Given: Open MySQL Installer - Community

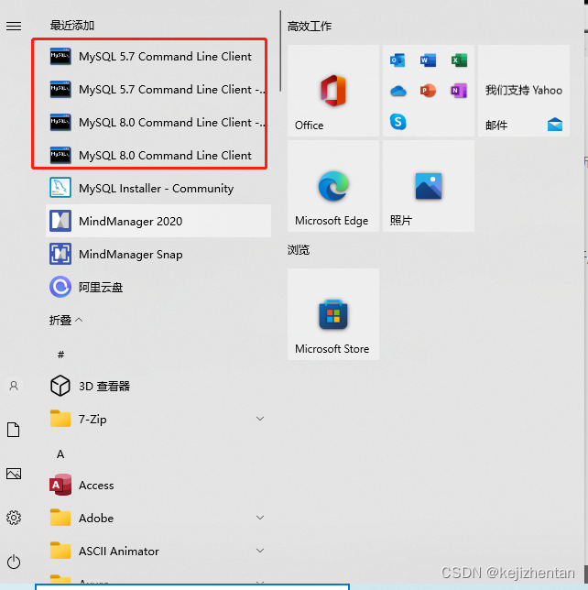Looking at the screenshot, I should click(158, 188).
